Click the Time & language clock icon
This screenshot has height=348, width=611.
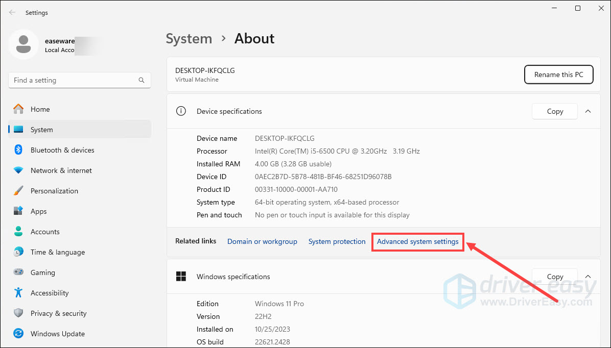tap(18, 252)
